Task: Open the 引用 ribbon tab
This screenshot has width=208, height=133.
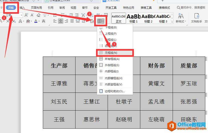Action: (50, 8)
